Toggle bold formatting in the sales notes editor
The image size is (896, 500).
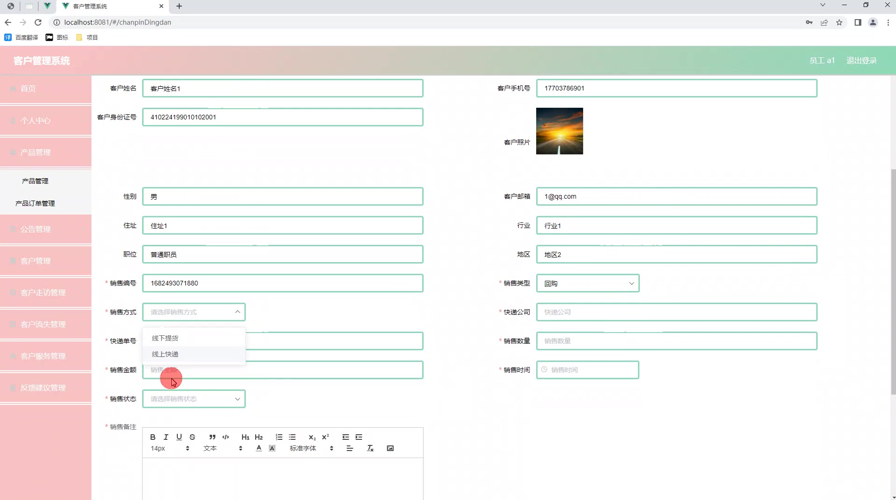point(153,437)
